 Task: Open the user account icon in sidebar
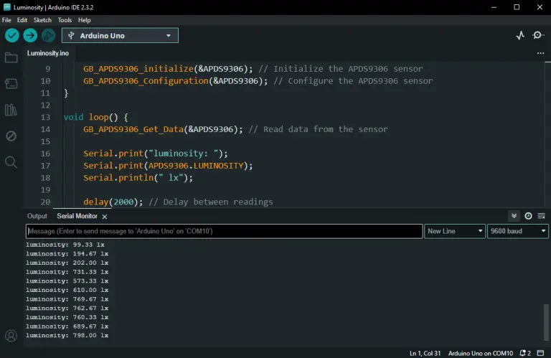click(x=11, y=336)
